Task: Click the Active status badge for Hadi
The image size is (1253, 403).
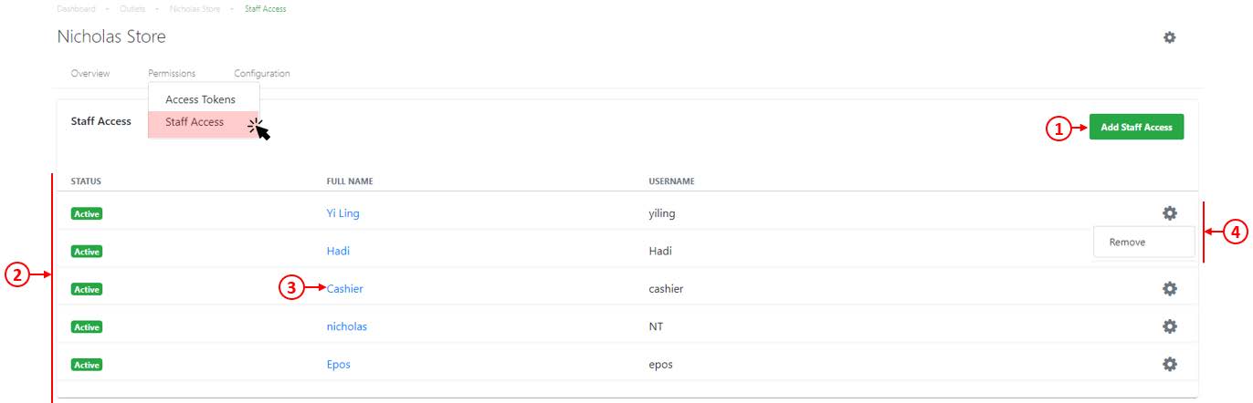Action: [x=86, y=252]
